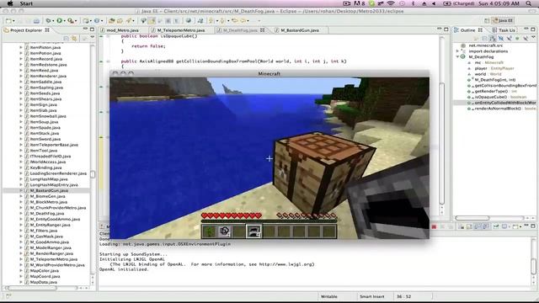Click the green Run button in toolbar
Image resolution: width=539 pixels, height=303 pixels.
tap(60, 21)
